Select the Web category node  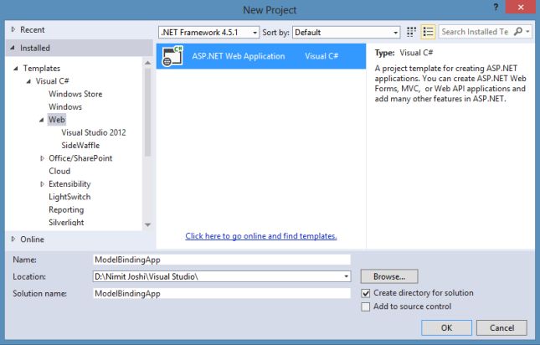57,120
